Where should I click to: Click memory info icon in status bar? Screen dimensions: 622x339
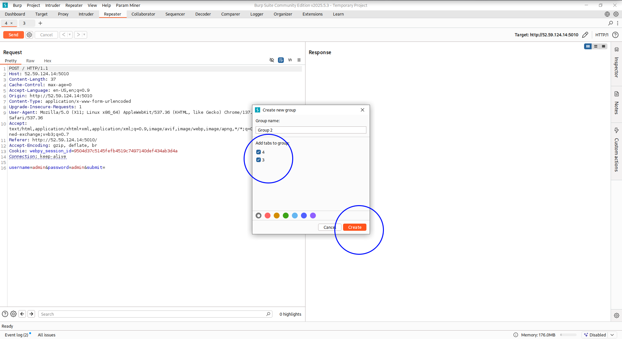(x=516, y=335)
